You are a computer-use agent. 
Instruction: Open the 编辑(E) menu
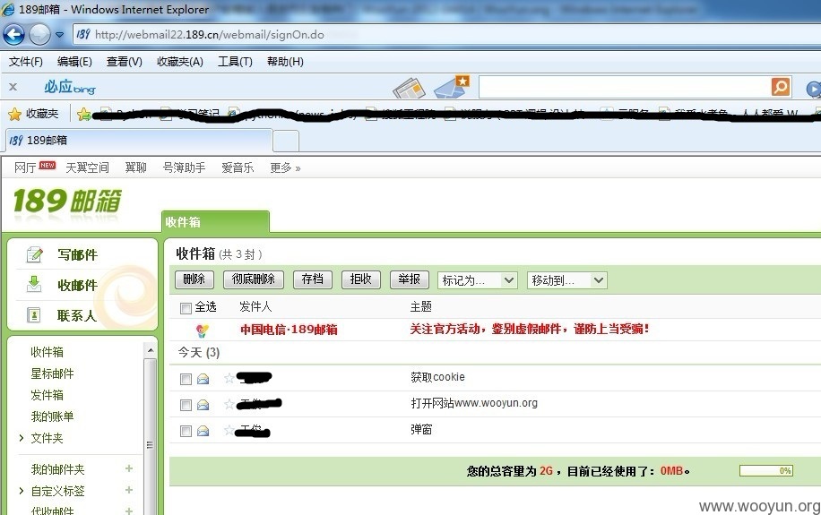tap(74, 62)
